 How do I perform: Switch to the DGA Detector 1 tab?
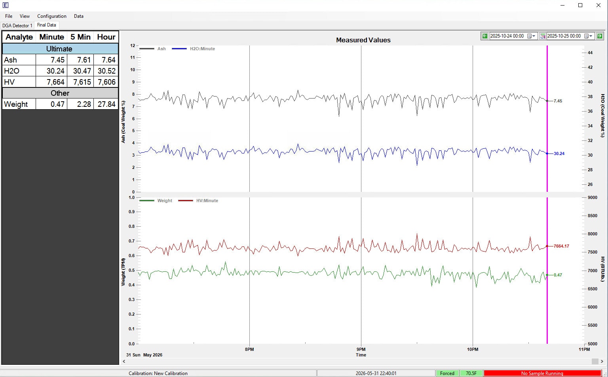tap(17, 25)
